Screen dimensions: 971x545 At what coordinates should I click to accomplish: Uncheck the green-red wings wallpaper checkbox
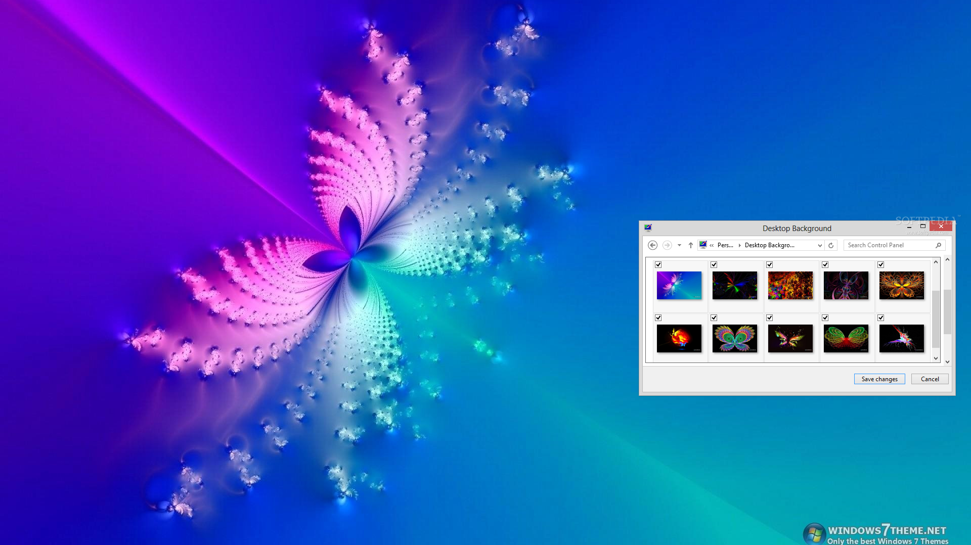[x=825, y=317]
